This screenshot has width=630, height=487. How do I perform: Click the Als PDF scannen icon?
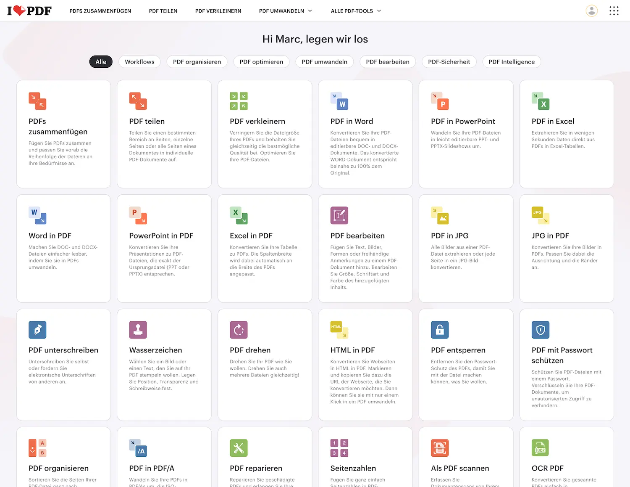440,448
